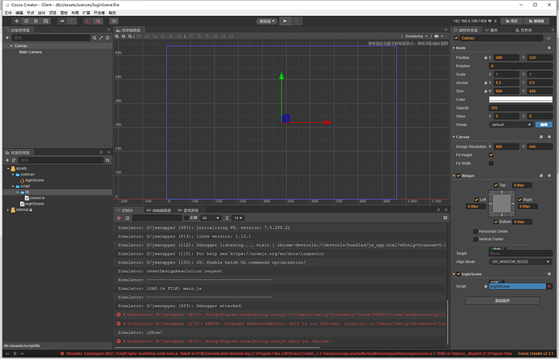Select the Move transform tool
Image resolution: width=559 pixels, height=359 pixels.
pos(16,21)
